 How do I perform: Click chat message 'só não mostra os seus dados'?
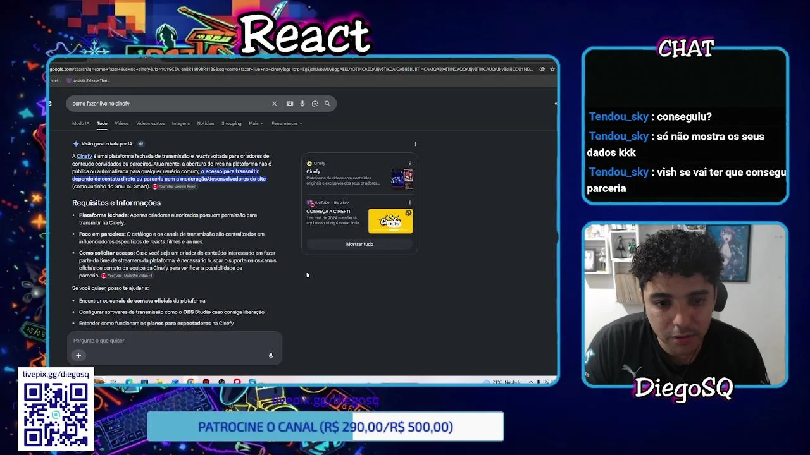click(676, 144)
